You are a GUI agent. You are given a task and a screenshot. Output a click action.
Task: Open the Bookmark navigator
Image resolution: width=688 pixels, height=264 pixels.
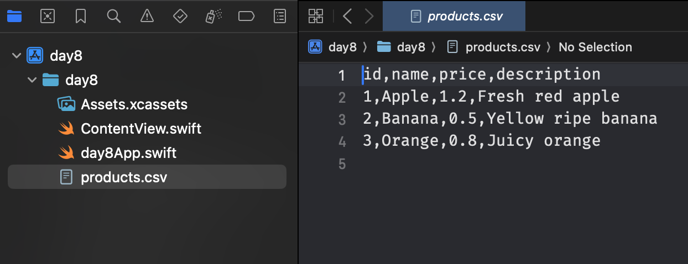81,17
